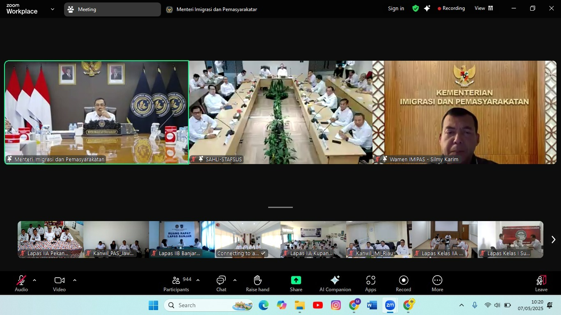Open the More options menu

point(437,283)
